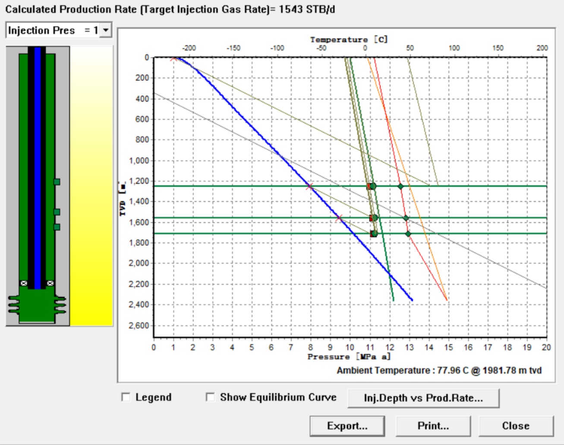Click the yellow gradient panel beside wellbore
This screenshot has height=445, width=564.
[x=91, y=185]
